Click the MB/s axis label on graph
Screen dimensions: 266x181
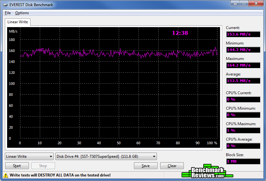(13, 32)
